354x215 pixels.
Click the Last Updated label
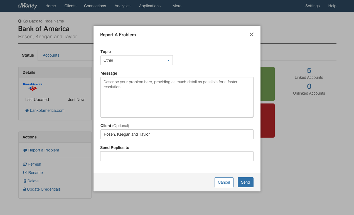(37, 100)
